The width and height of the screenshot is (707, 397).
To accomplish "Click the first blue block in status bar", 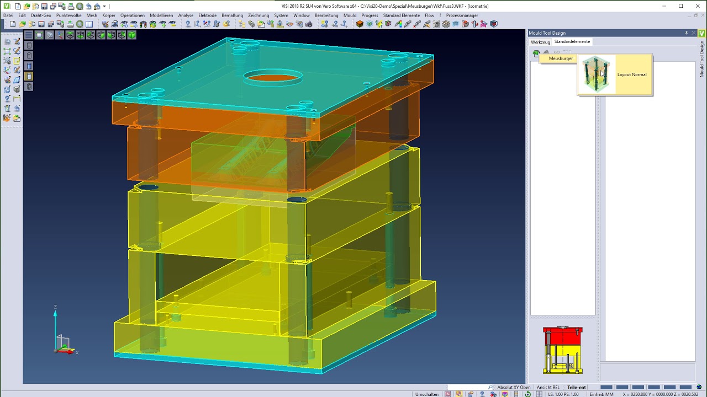I will [606, 387].
